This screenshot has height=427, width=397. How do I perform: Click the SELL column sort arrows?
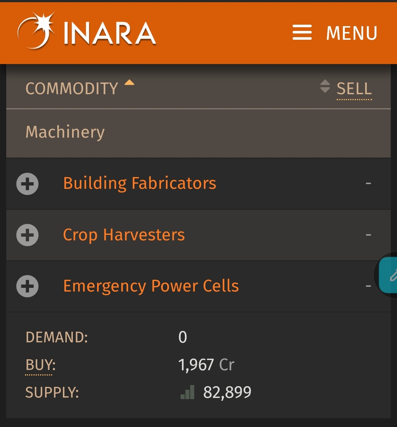coord(325,87)
